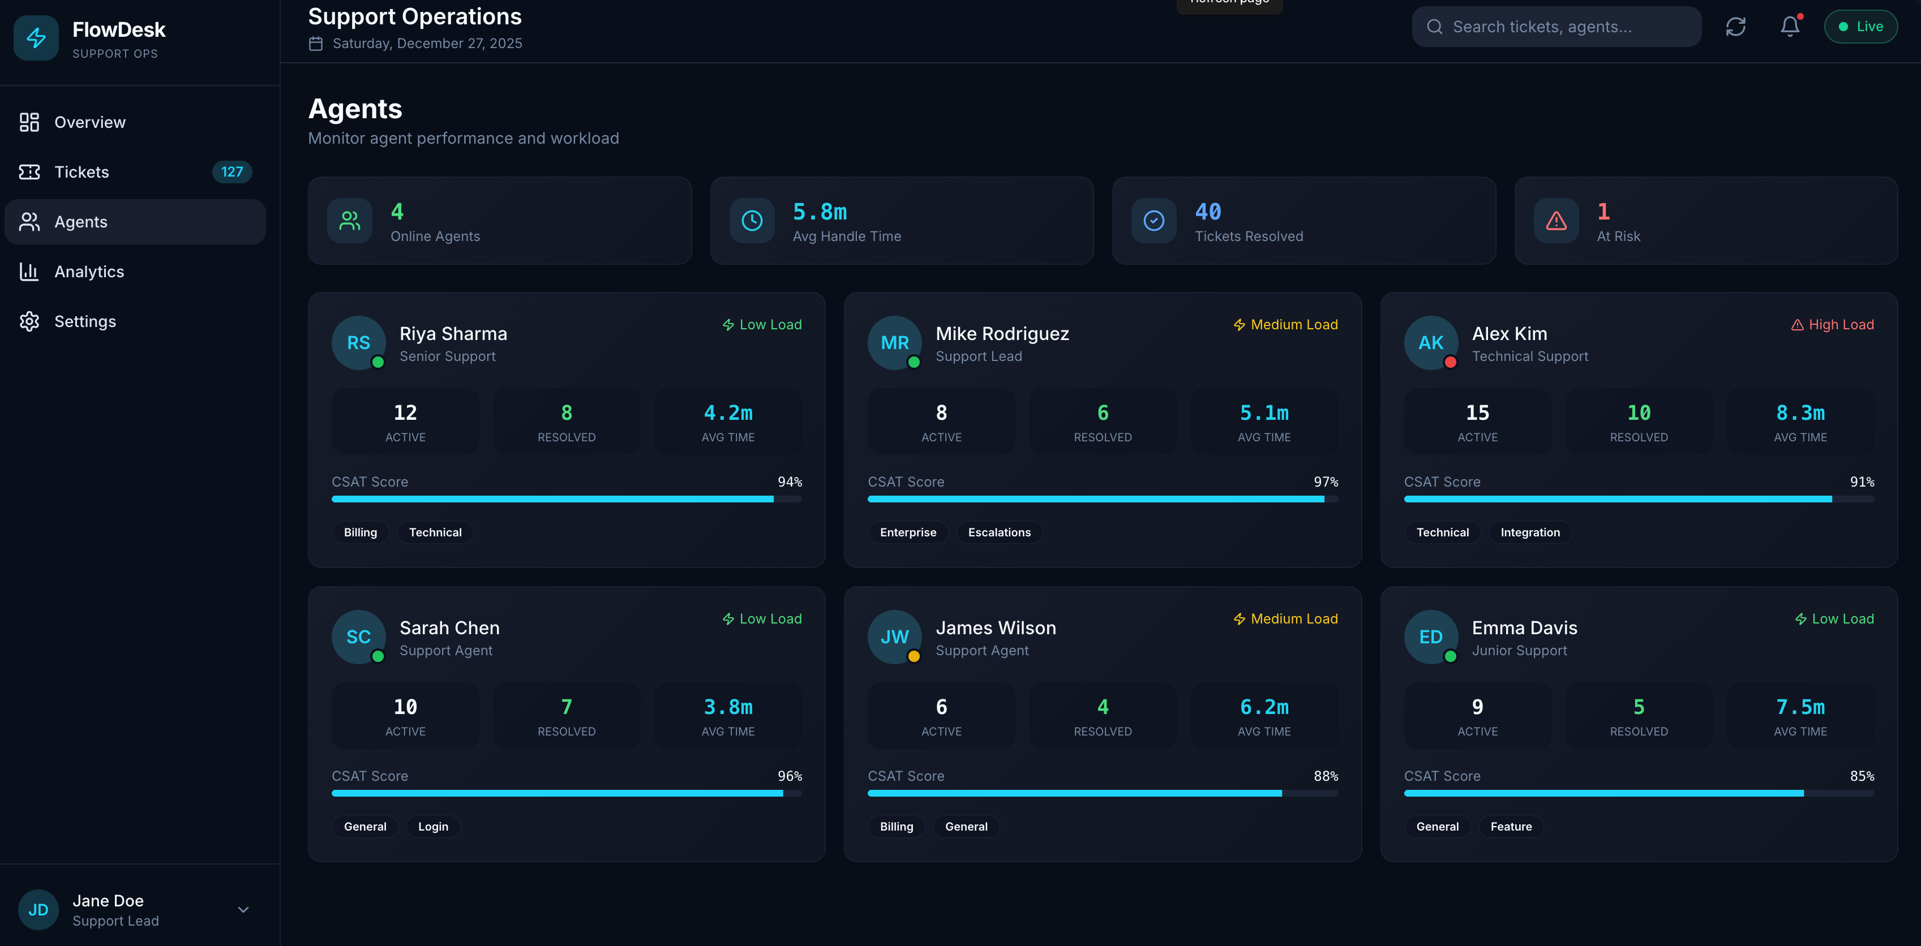
Task: Expand the Jane Doe profile chevron
Action: tap(243, 909)
